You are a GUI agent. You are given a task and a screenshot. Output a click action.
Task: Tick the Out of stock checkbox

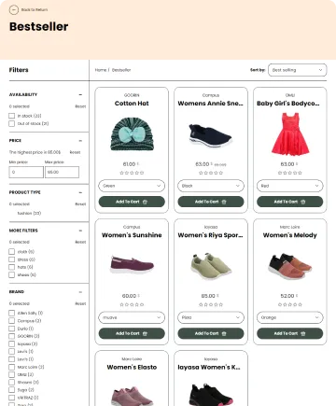12,123
